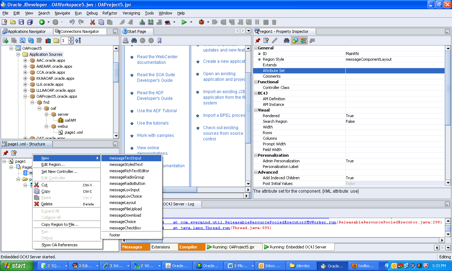Run the project using the green Run arrow
The image size is (452, 271).
click(x=184, y=22)
